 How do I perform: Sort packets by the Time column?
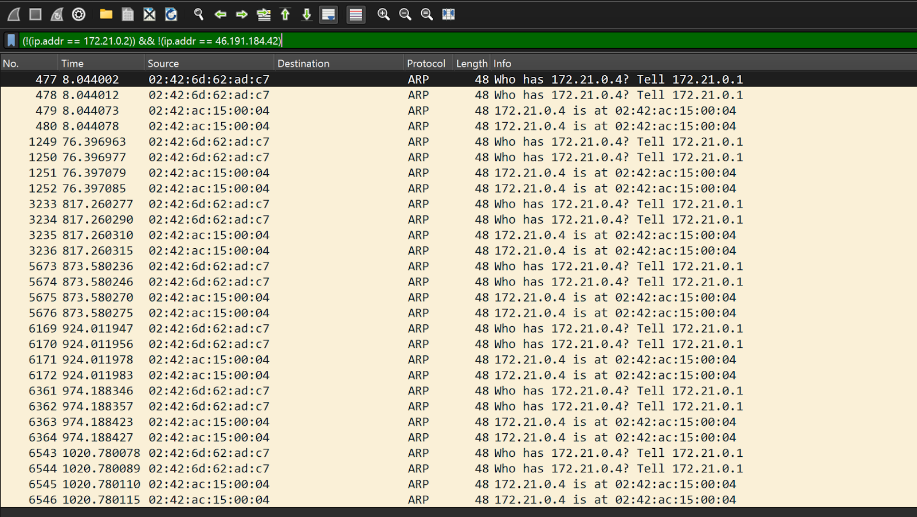(101, 63)
